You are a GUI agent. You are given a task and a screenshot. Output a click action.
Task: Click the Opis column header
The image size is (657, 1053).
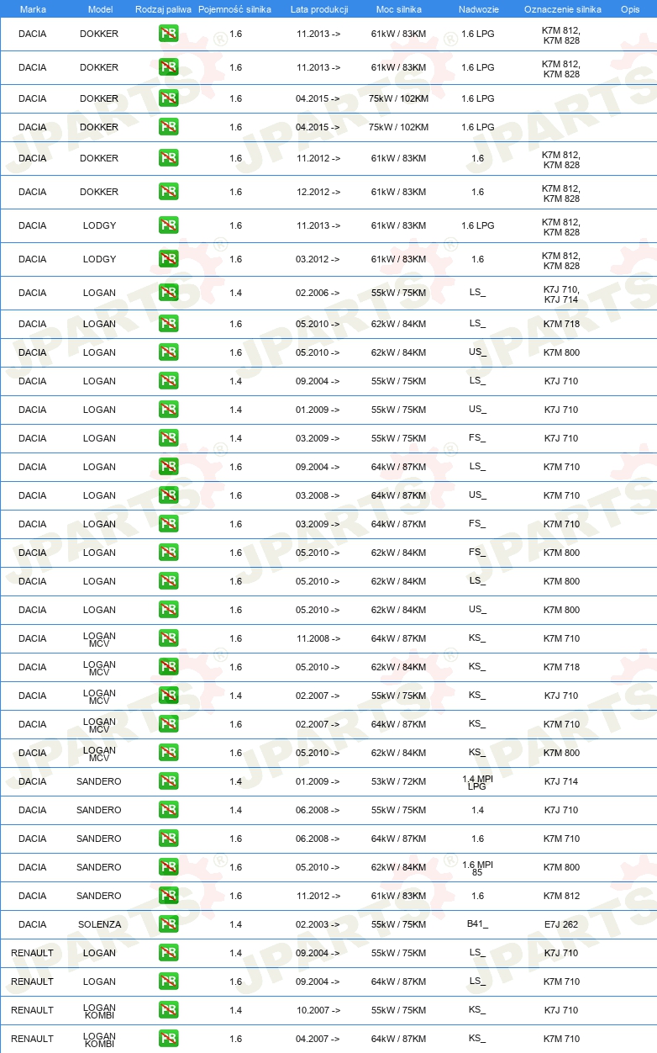629,8
